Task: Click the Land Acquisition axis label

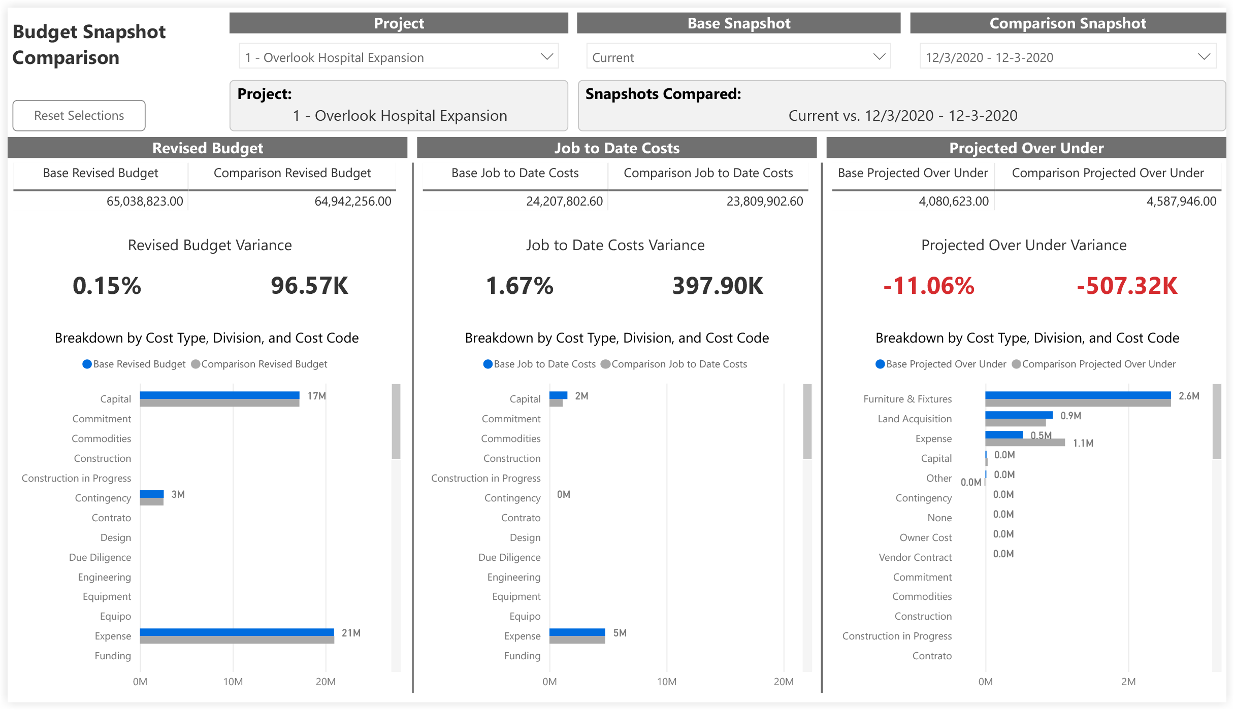Action: 915,419
